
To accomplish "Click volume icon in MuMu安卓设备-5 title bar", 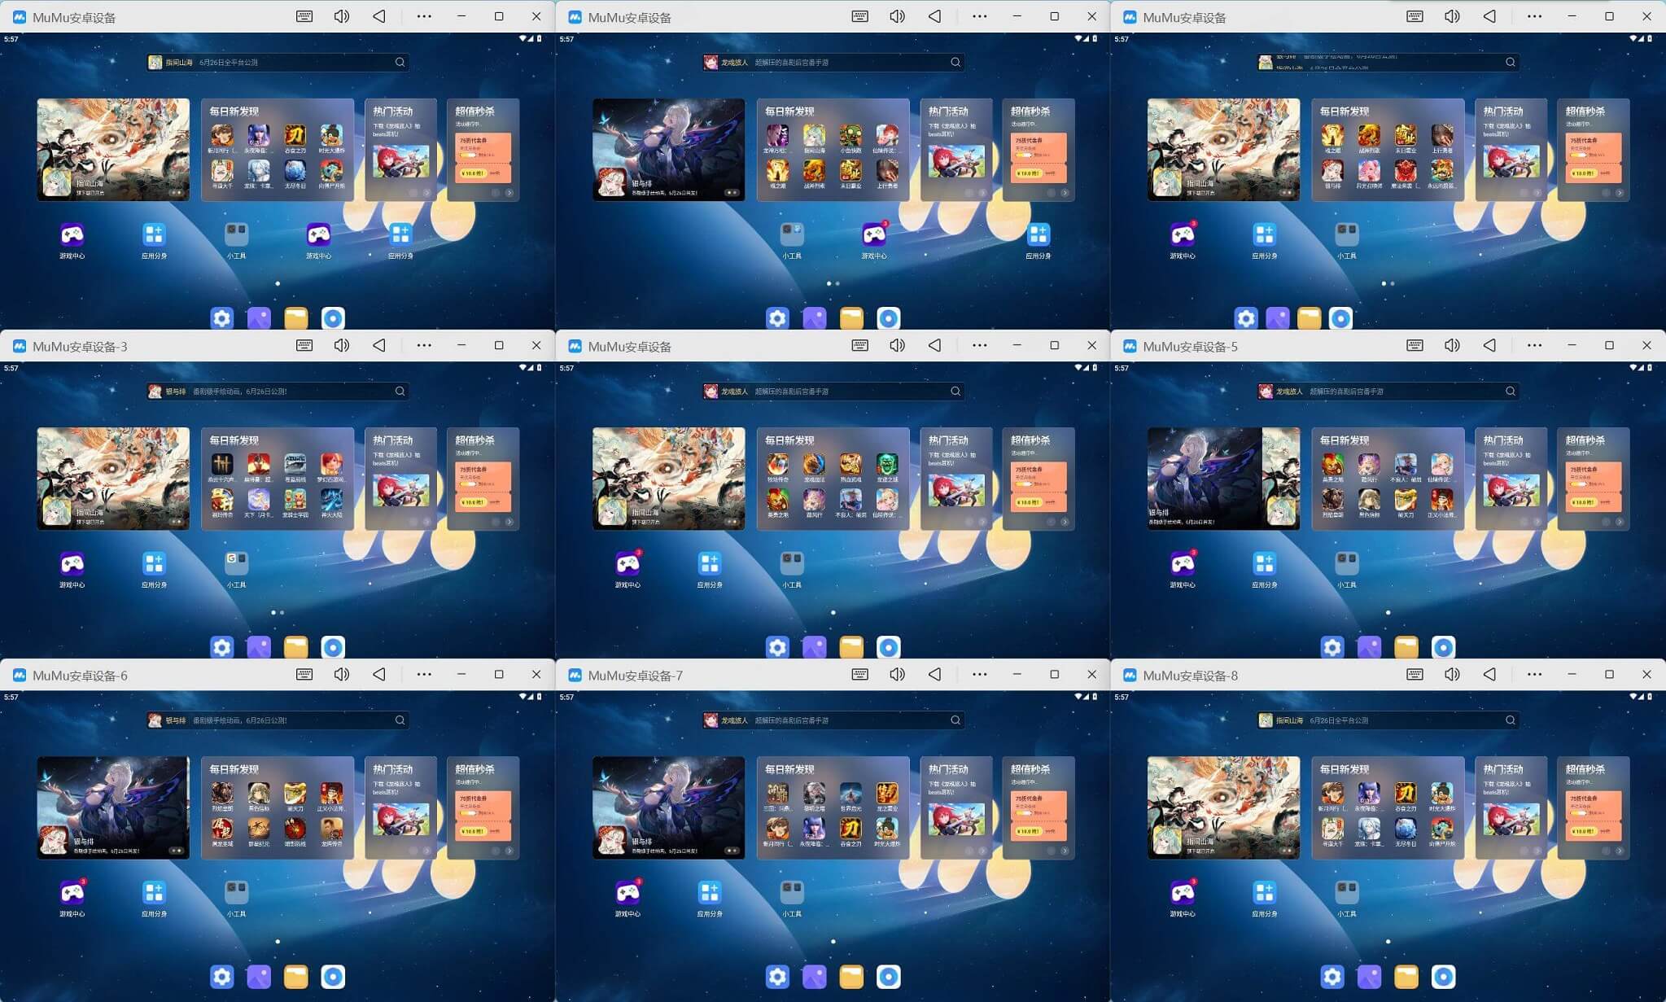I will tap(1452, 345).
